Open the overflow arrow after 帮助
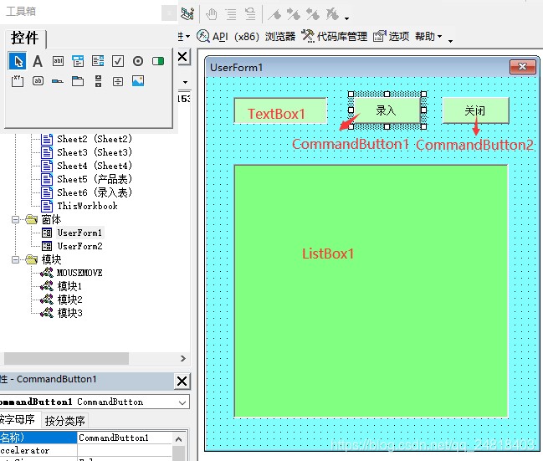543x461 pixels. [x=450, y=41]
